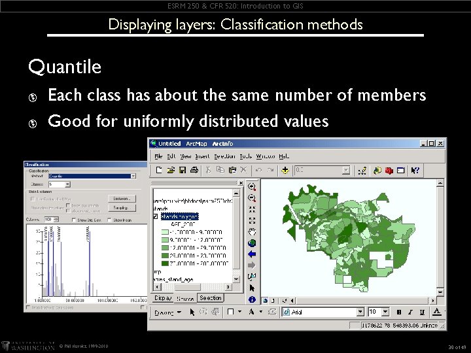
Task: Select the Drawing toolbar pointer arrow
Action: (192, 312)
